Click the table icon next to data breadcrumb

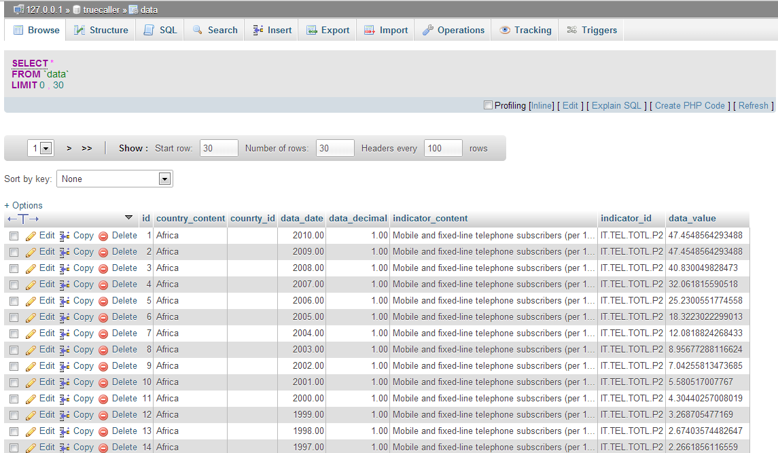point(133,10)
